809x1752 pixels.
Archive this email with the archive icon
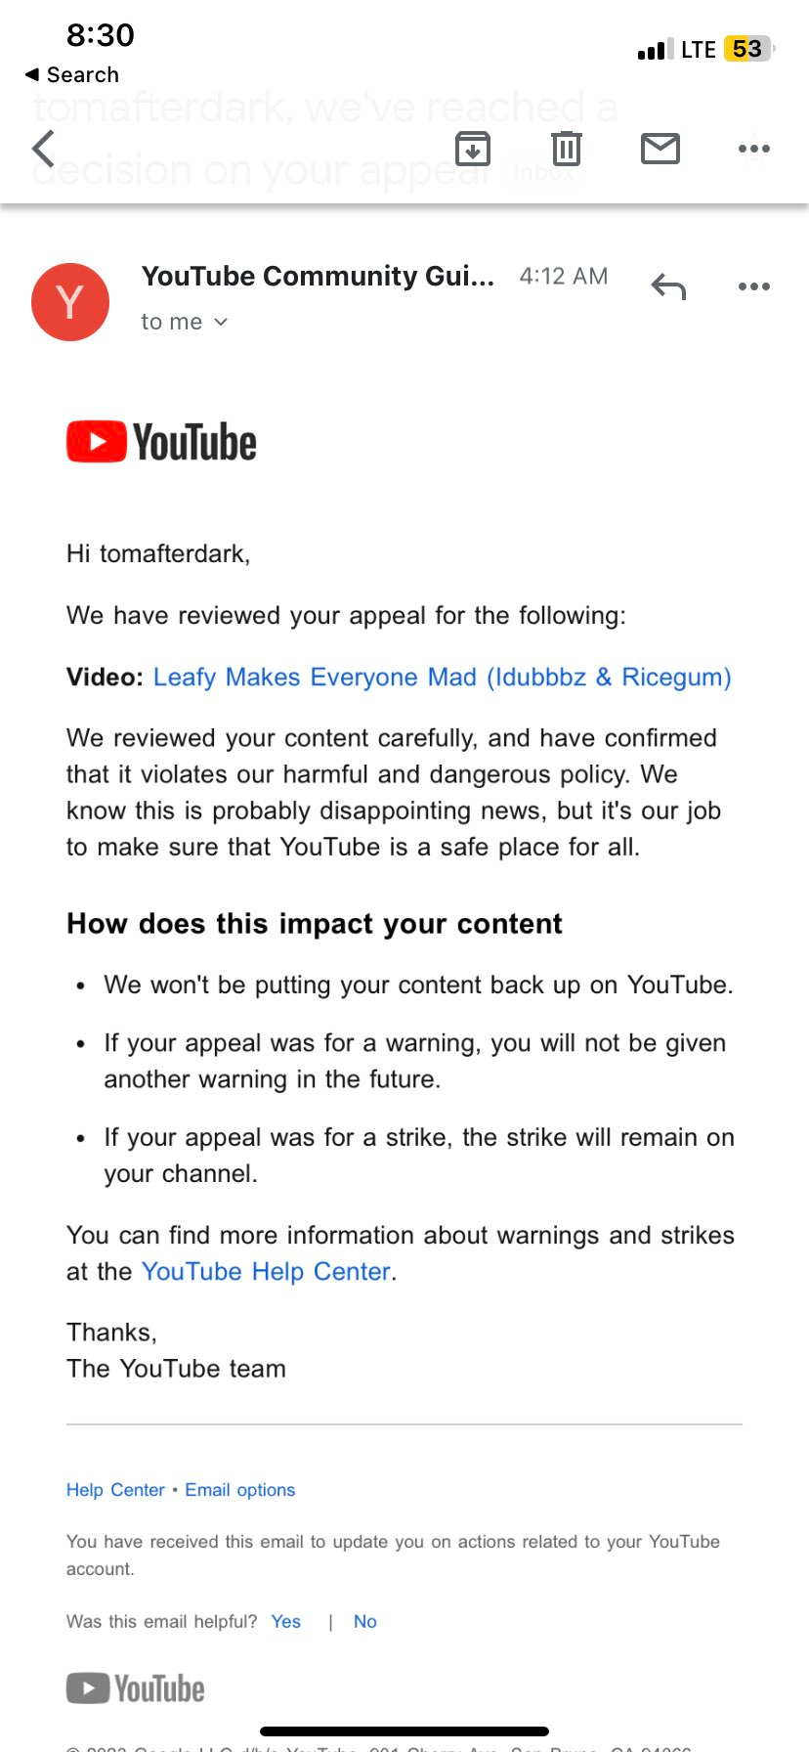click(x=473, y=149)
